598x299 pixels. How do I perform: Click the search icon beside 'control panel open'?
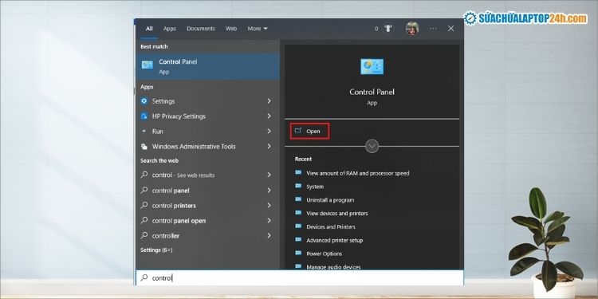click(x=144, y=220)
